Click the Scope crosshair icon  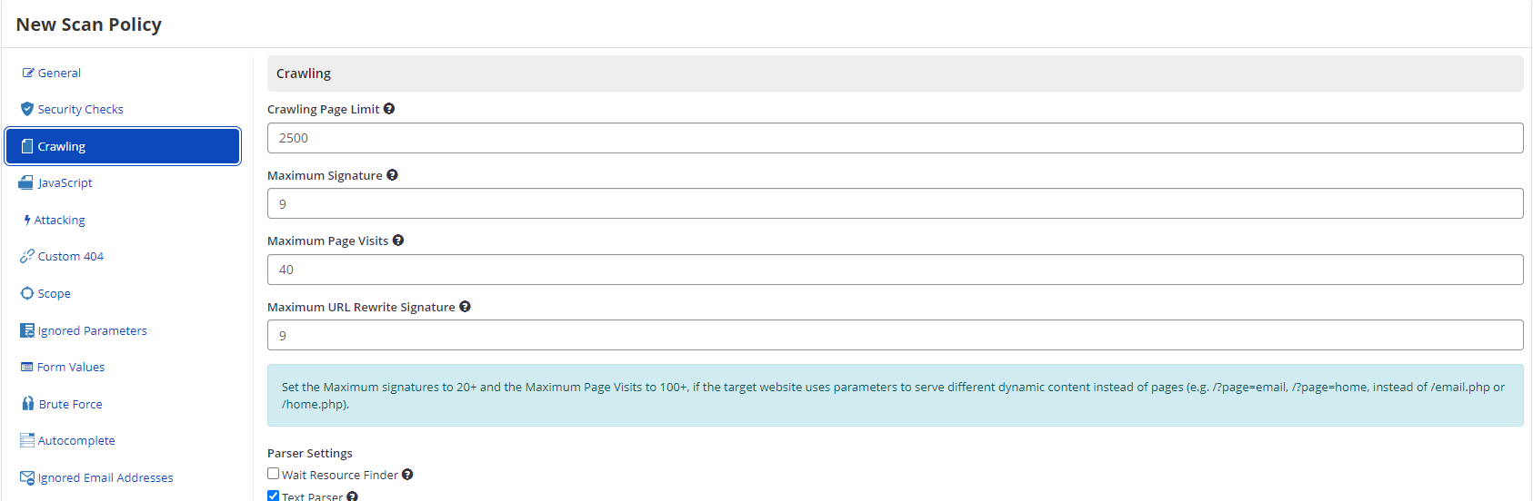tap(27, 293)
